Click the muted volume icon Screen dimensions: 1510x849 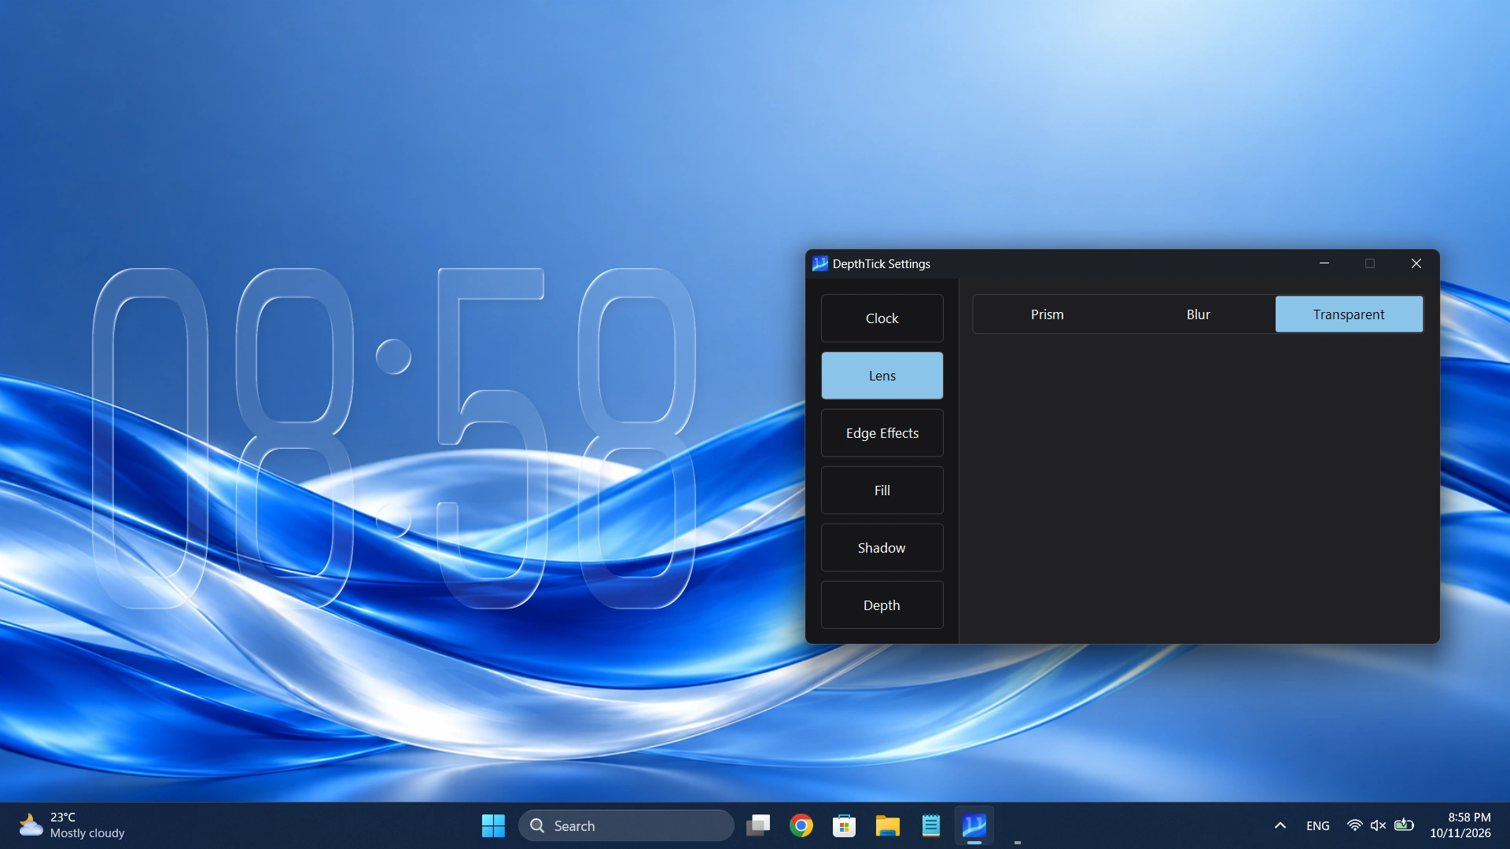[x=1378, y=825]
